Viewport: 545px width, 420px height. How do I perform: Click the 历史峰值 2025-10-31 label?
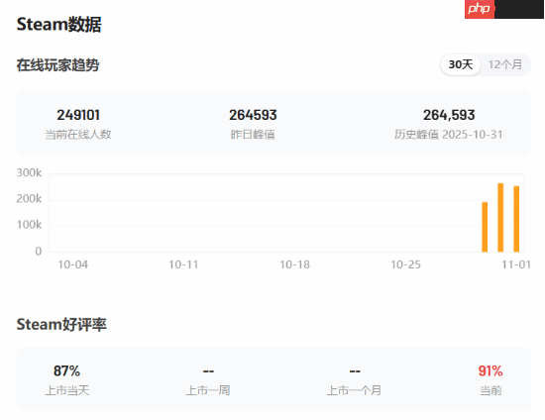[448, 135]
